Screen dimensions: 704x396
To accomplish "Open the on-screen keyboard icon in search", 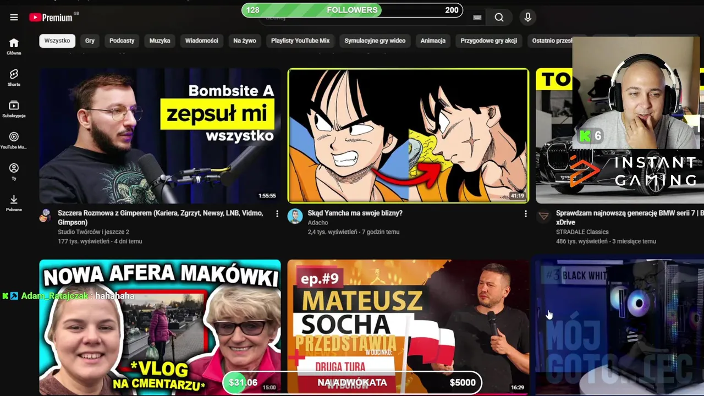I will click(477, 18).
